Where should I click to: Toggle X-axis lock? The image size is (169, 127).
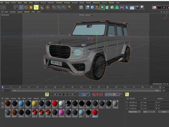[x=54, y=7]
